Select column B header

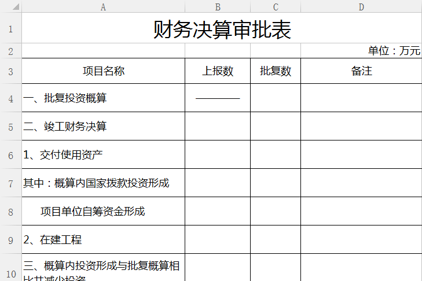[218, 7]
